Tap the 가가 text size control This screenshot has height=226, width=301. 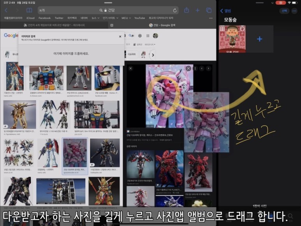click(42, 11)
